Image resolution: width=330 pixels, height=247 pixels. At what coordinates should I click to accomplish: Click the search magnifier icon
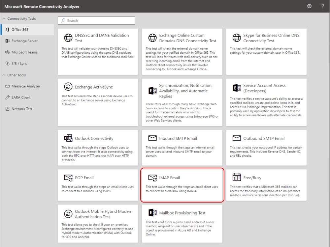(x=63, y=20)
